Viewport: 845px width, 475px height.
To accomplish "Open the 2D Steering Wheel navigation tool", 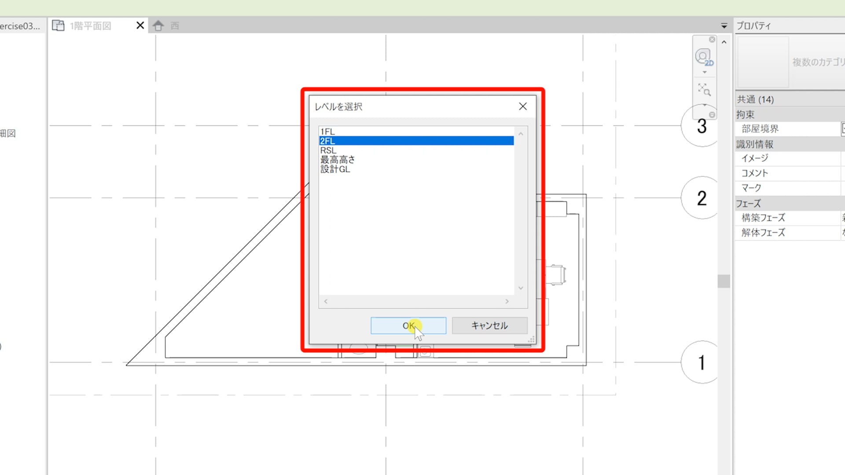I will [x=704, y=57].
